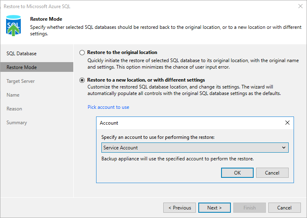Go to the SQL Database step

click(22, 54)
